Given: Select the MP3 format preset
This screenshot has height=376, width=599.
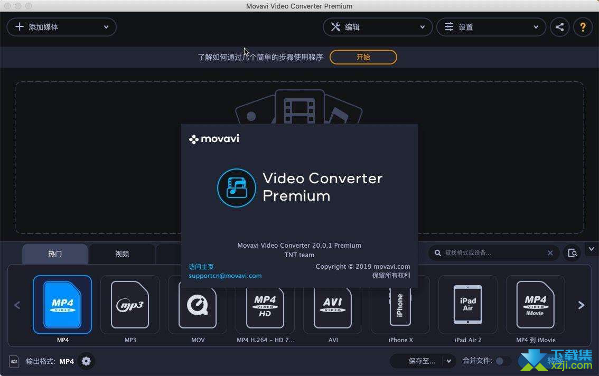Looking at the screenshot, I should click(x=130, y=305).
